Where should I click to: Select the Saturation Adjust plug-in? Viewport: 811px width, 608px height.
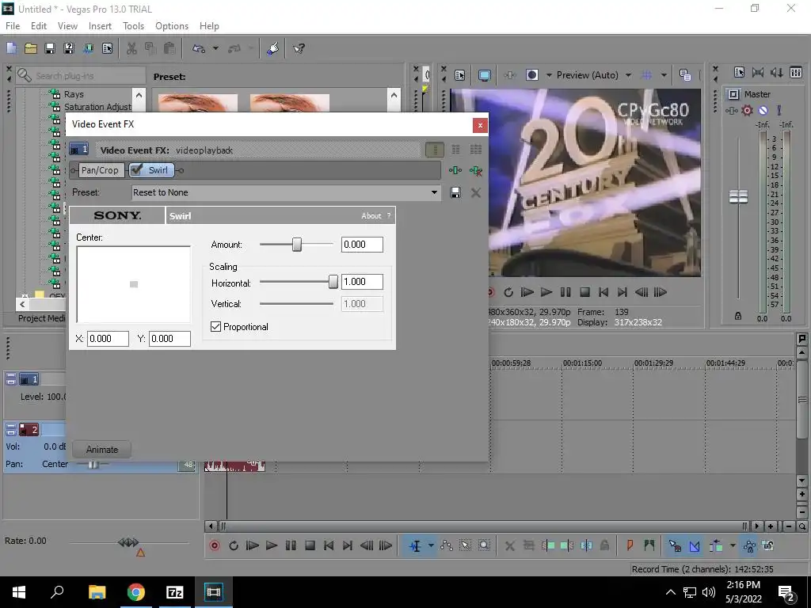[x=97, y=107]
